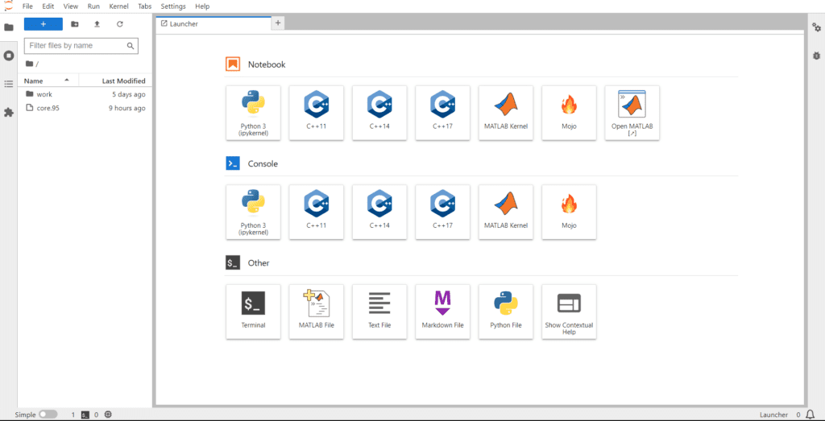Click the search magnifier in filter box
Screen dimensions: 825x421
[x=131, y=46]
